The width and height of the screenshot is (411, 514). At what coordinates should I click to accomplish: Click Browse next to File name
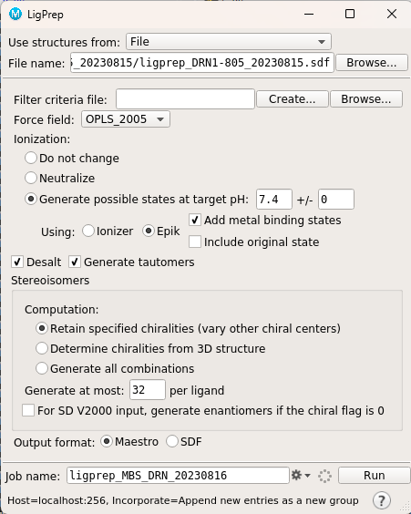coord(372,62)
